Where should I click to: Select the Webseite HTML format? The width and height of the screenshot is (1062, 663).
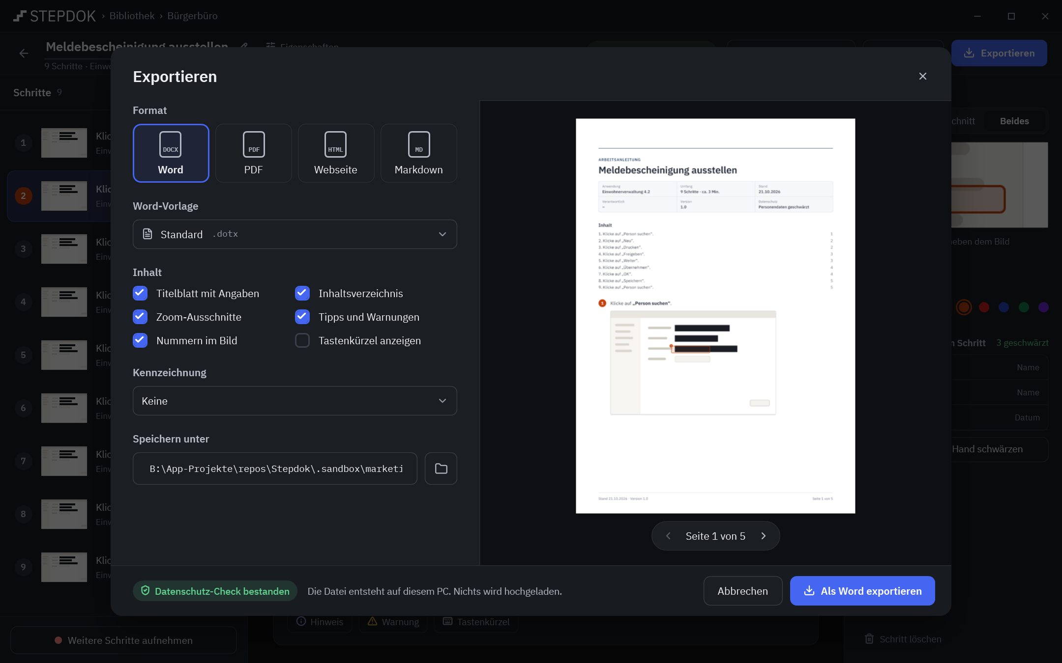pos(336,153)
